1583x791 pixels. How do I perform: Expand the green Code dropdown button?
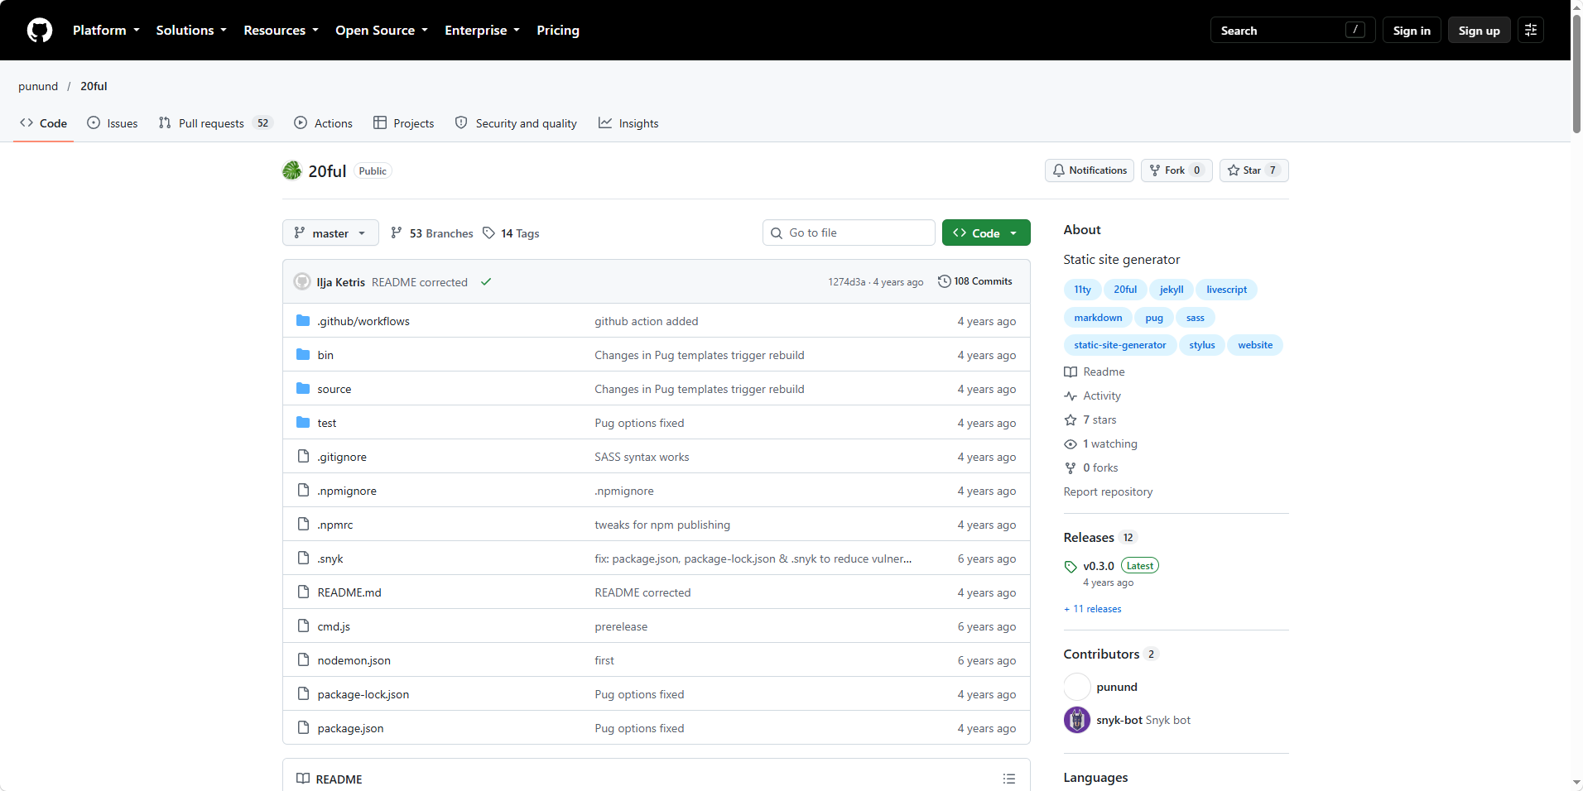(986, 233)
